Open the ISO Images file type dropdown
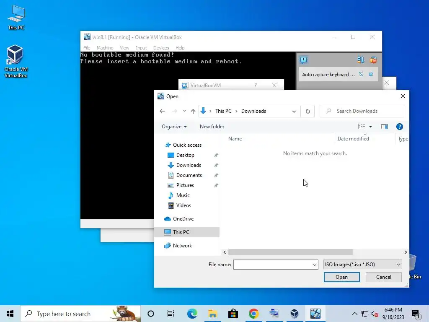 (x=362, y=265)
